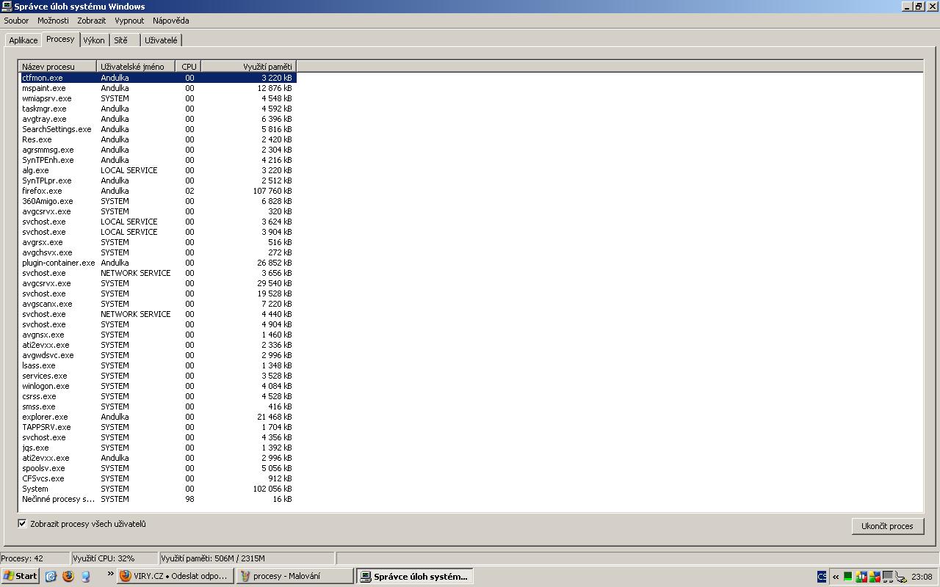Open the Task Manager title bar icon
940x587 pixels.
click(x=7, y=7)
